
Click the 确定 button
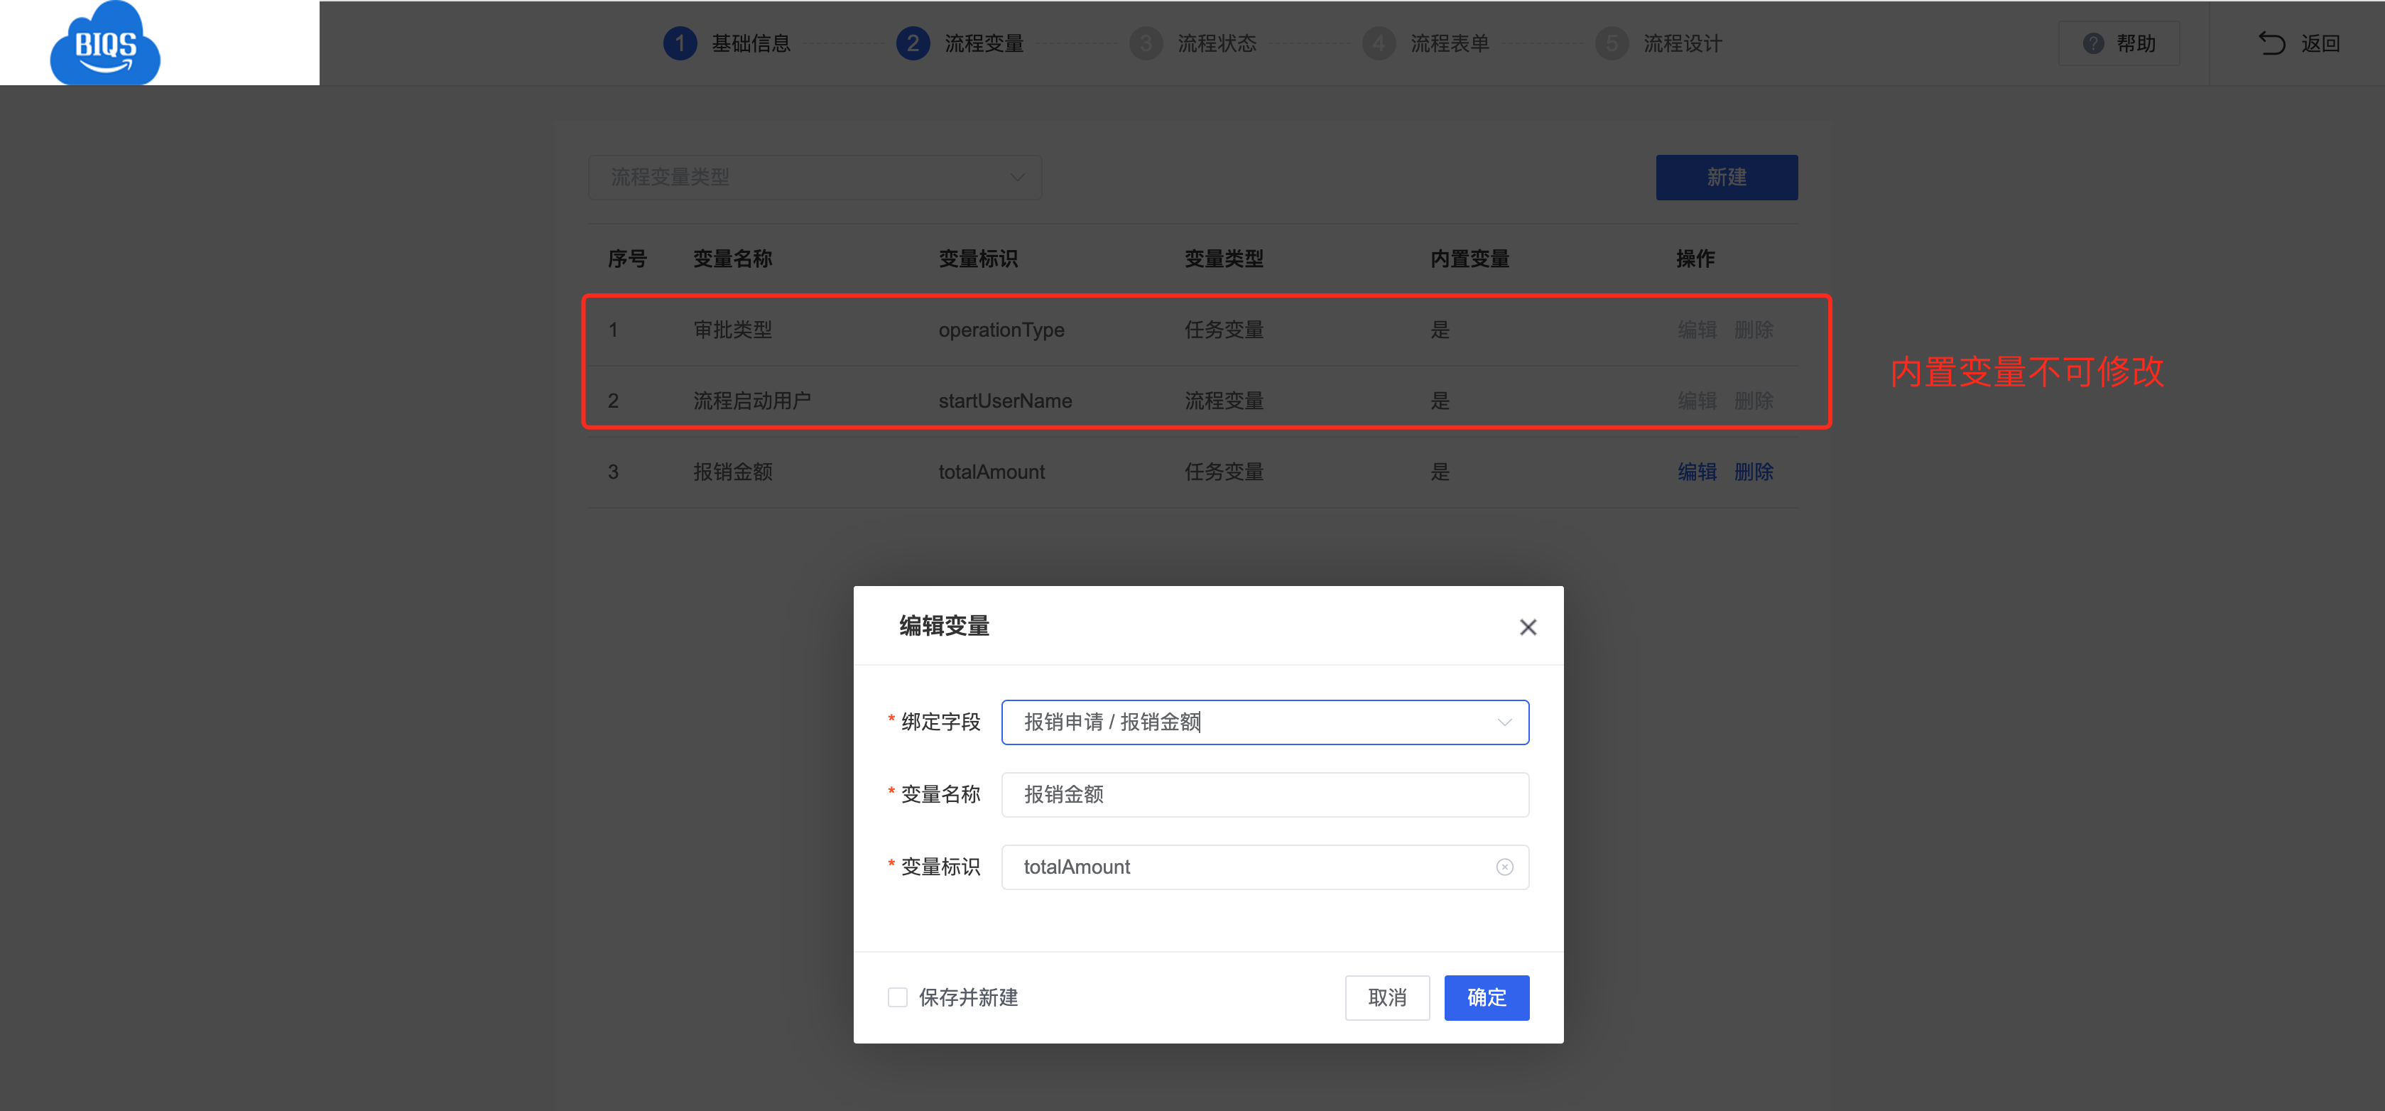[1486, 997]
